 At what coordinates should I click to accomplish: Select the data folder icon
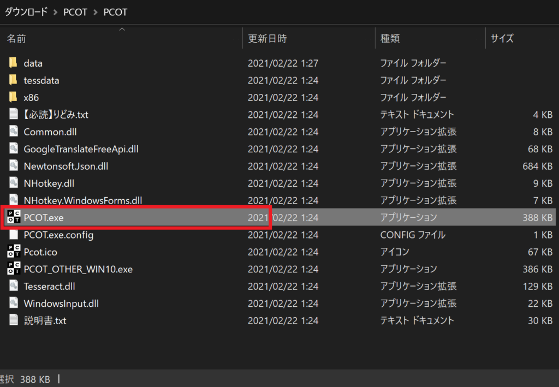(x=13, y=63)
